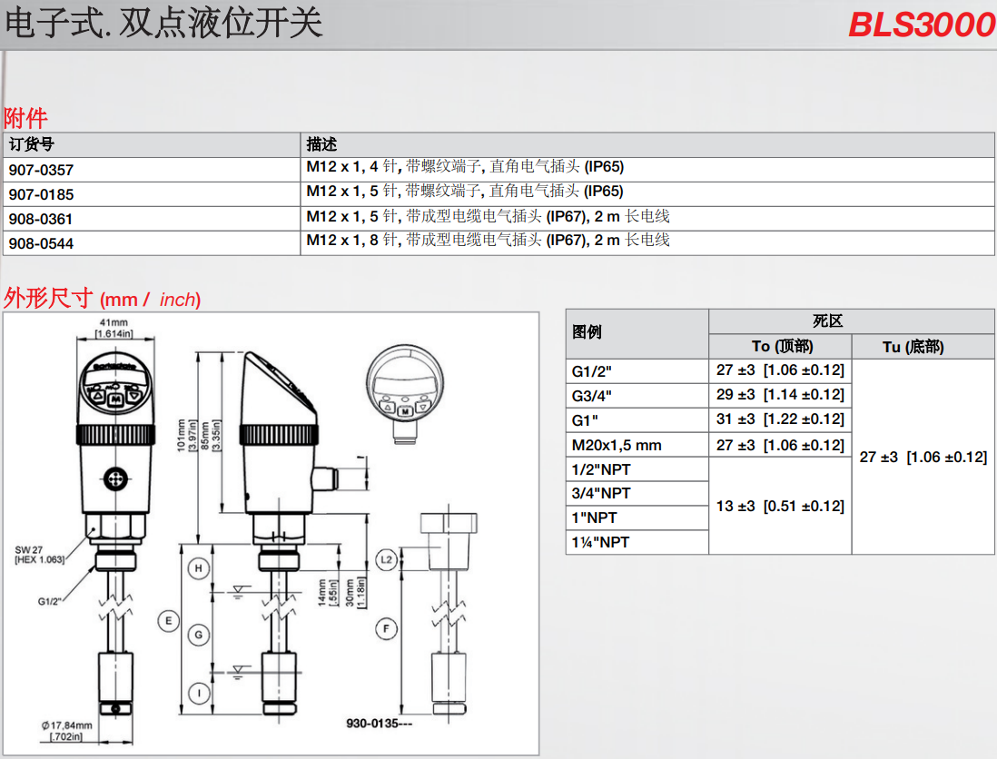Click the value 29 ±3 [1.14 ±0.12]

point(780,395)
